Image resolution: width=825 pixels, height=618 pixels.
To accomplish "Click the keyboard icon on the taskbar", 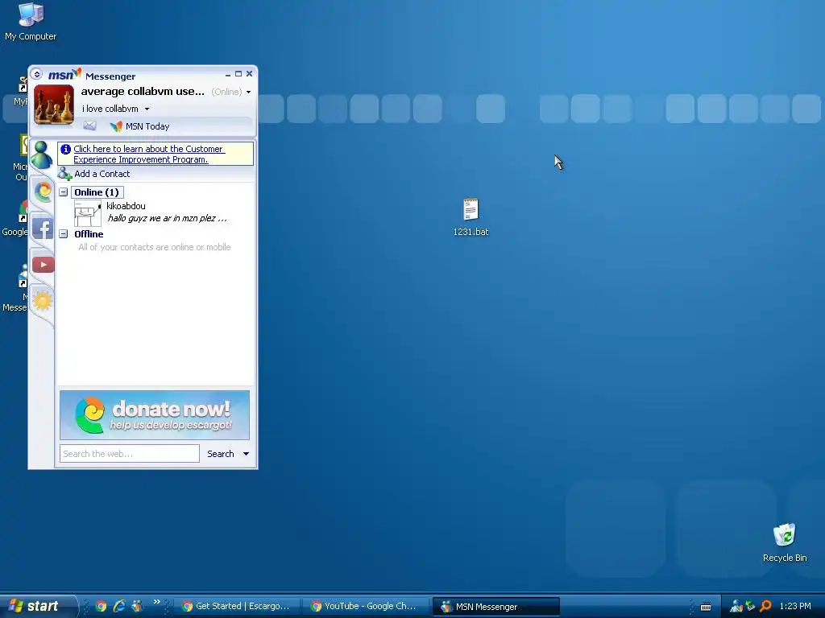I will coord(706,607).
